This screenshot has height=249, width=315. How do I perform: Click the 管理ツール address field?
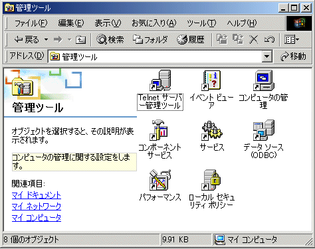click(x=155, y=57)
